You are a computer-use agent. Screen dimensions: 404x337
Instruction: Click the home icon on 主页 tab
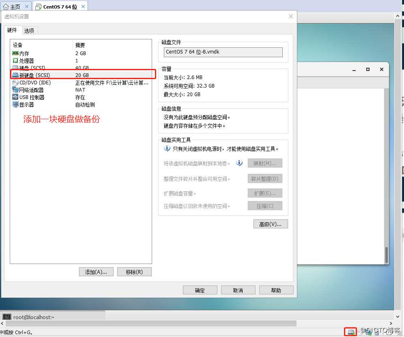point(6,7)
